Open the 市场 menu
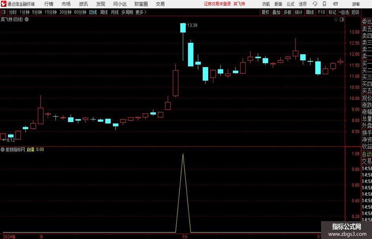This screenshot has width=372, height=239. [66, 4]
